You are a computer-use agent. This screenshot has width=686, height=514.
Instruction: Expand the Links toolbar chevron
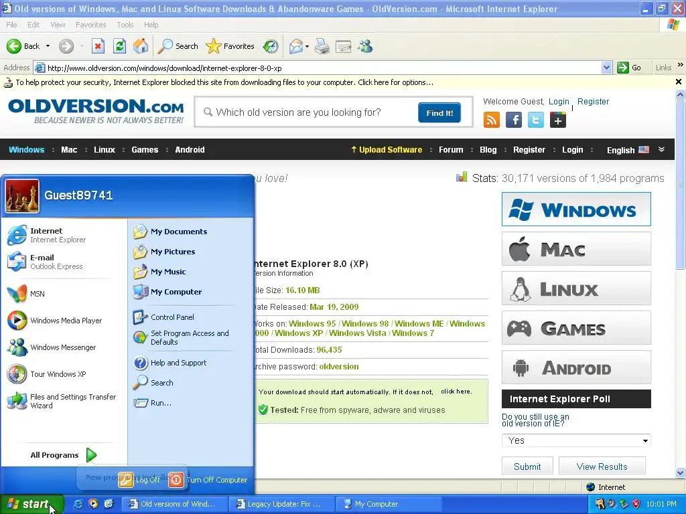[x=681, y=65]
